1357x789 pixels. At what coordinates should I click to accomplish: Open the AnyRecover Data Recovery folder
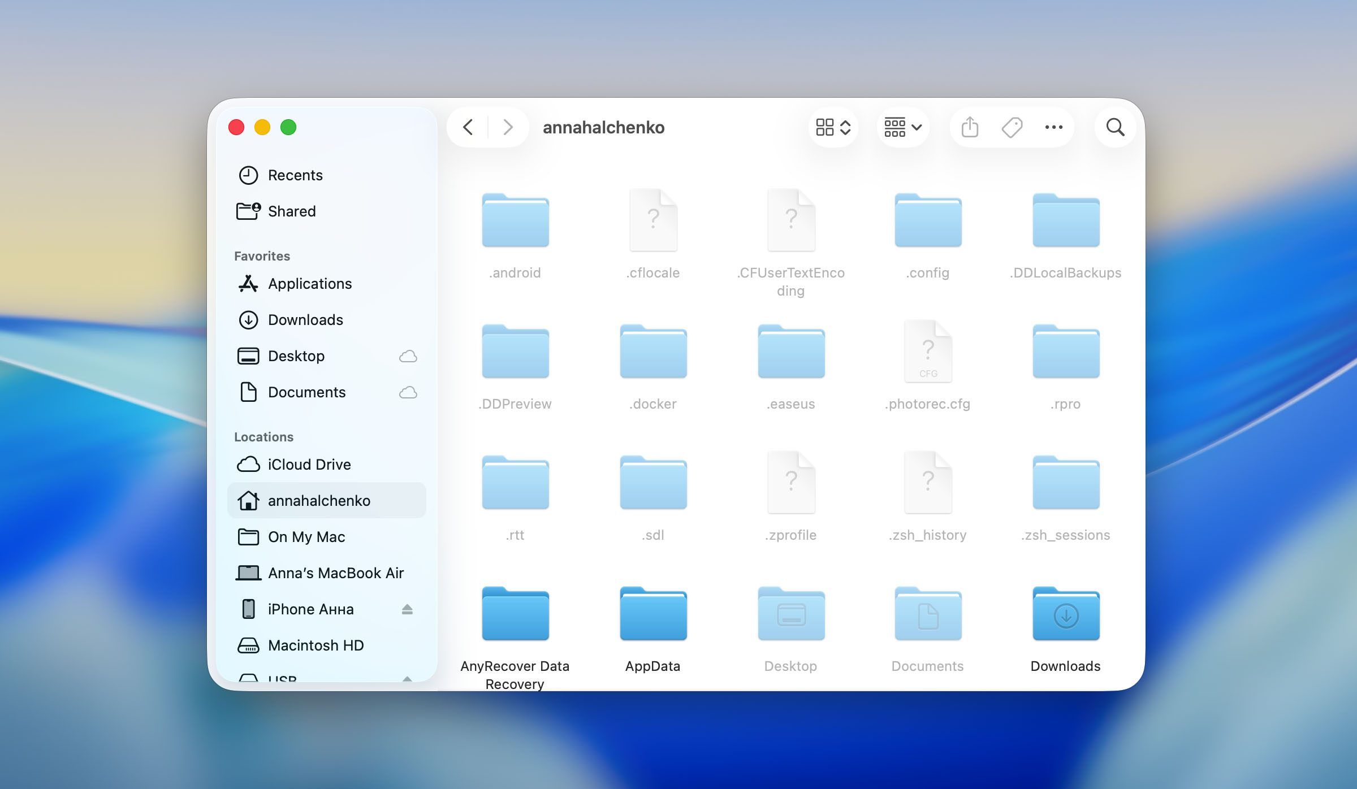(515, 613)
